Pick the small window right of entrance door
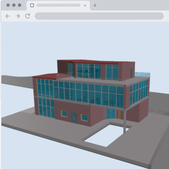 84,117
